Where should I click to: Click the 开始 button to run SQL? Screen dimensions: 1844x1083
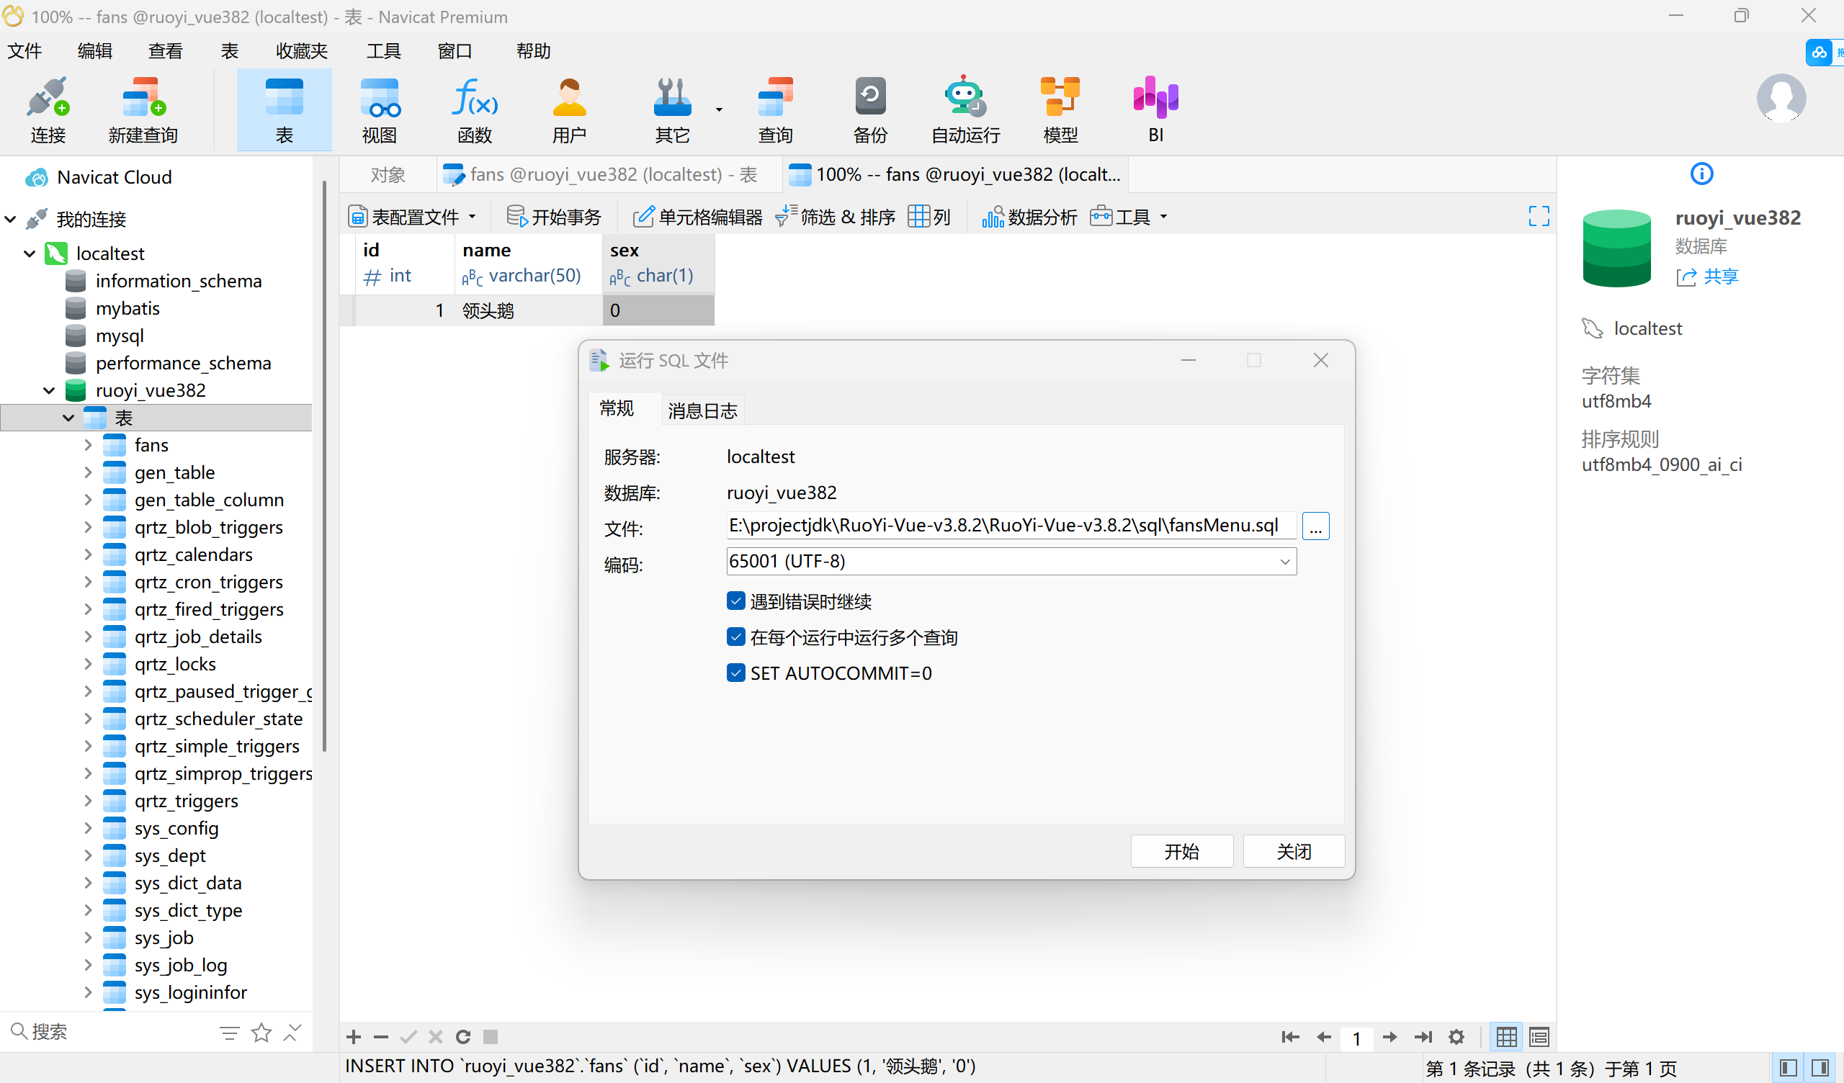pos(1181,851)
